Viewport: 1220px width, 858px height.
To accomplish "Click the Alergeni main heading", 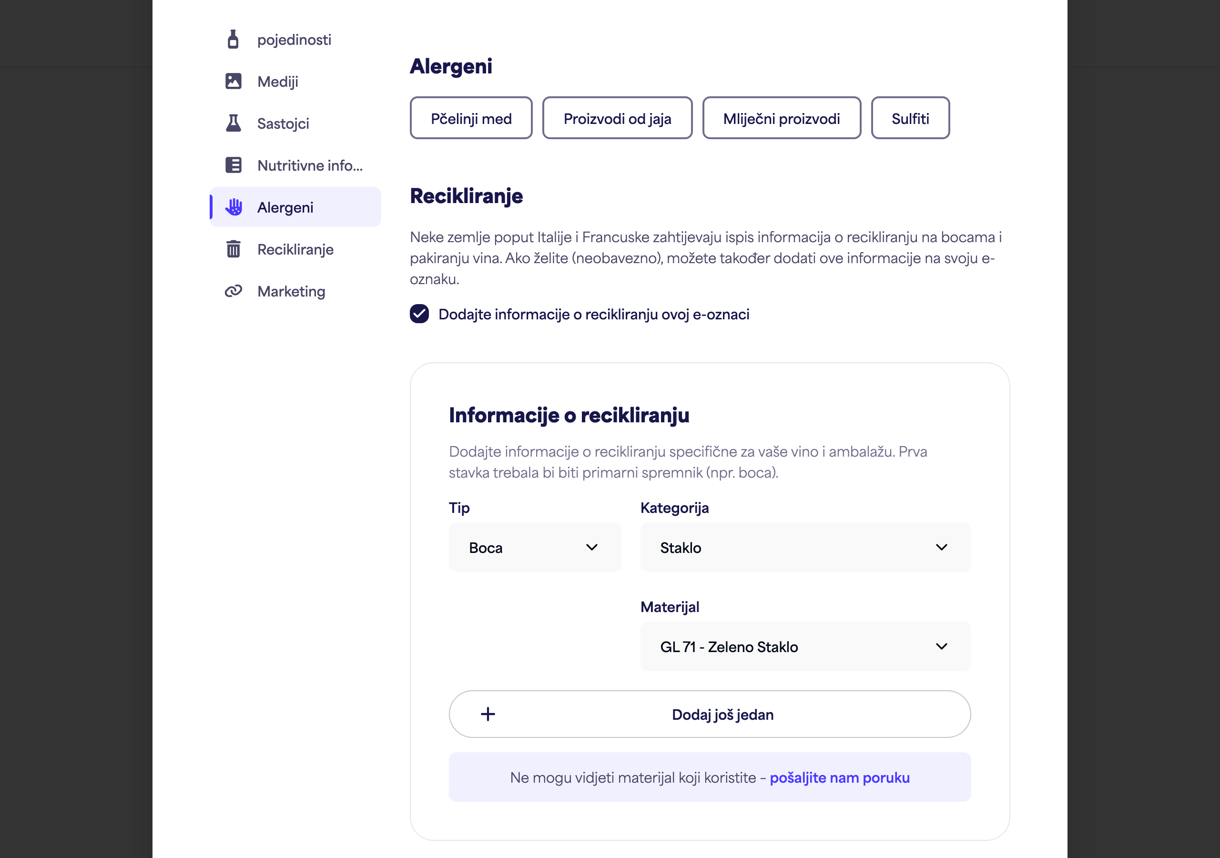I will click(451, 66).
